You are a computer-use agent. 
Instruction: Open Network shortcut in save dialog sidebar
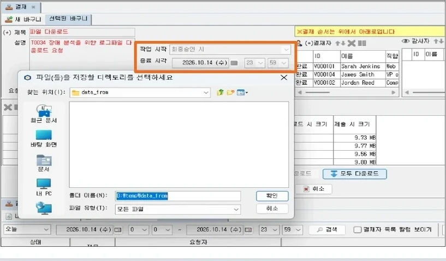(44, 209)
